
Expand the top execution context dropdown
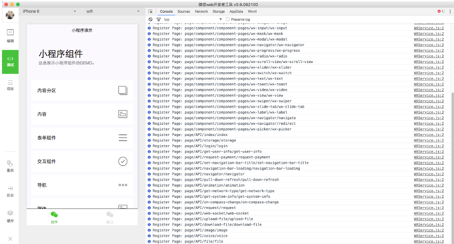tap(193, 20)
